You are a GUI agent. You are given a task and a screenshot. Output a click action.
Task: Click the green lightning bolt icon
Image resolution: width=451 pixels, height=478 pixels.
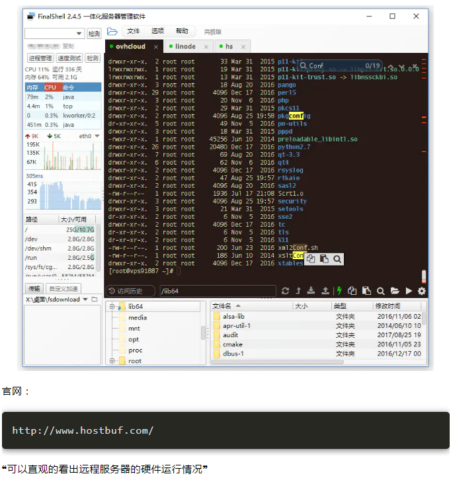[x=339, y=291]
